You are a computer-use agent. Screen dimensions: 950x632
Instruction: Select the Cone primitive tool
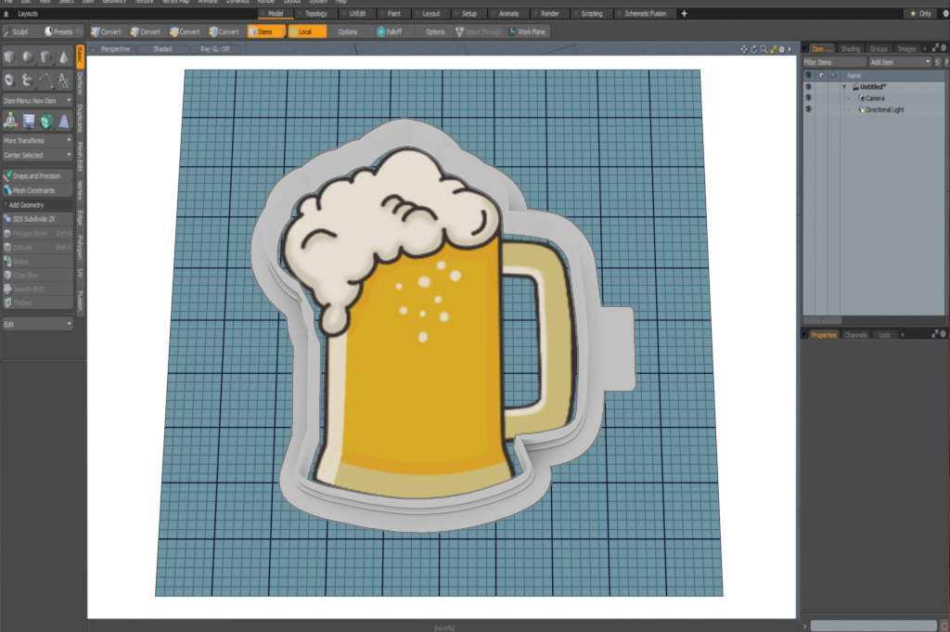point(63,58)
